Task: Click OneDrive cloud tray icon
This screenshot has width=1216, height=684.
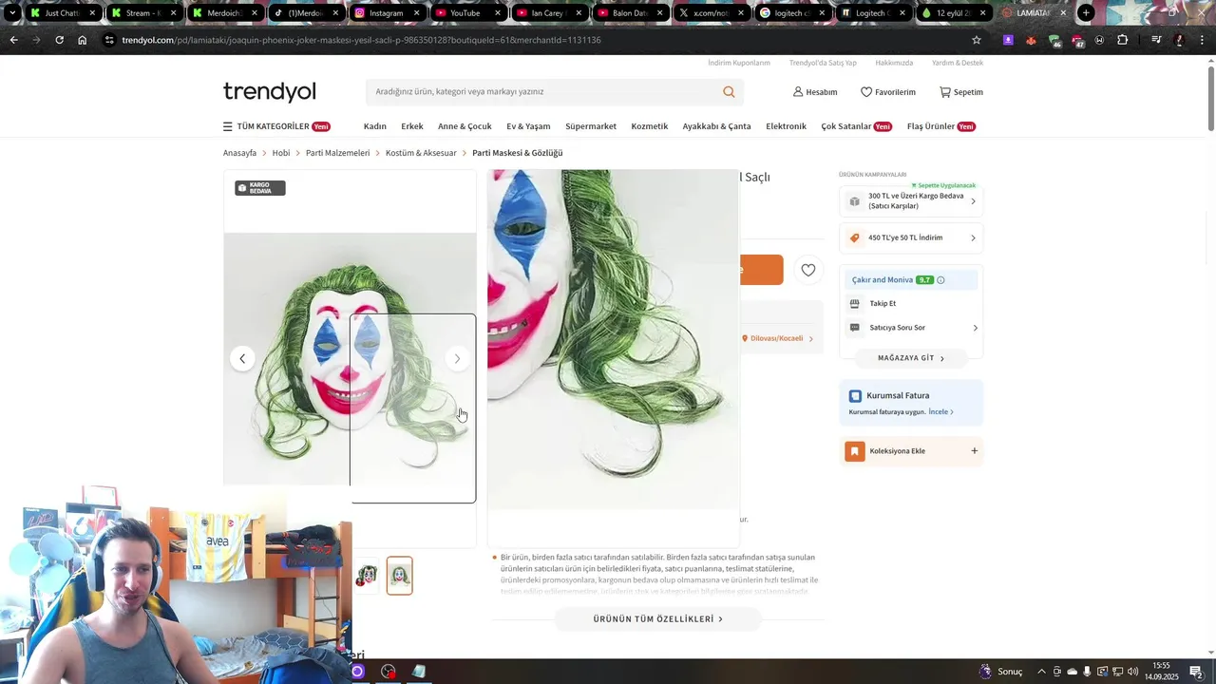Action: [1072, 672]
